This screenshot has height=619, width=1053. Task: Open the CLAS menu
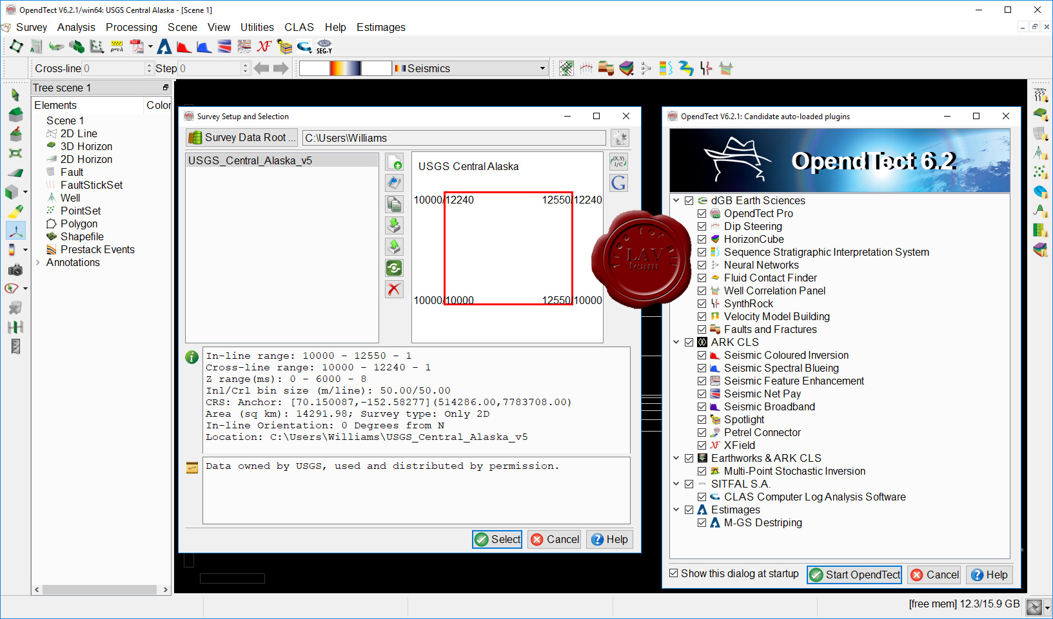[x=299, y=27]
